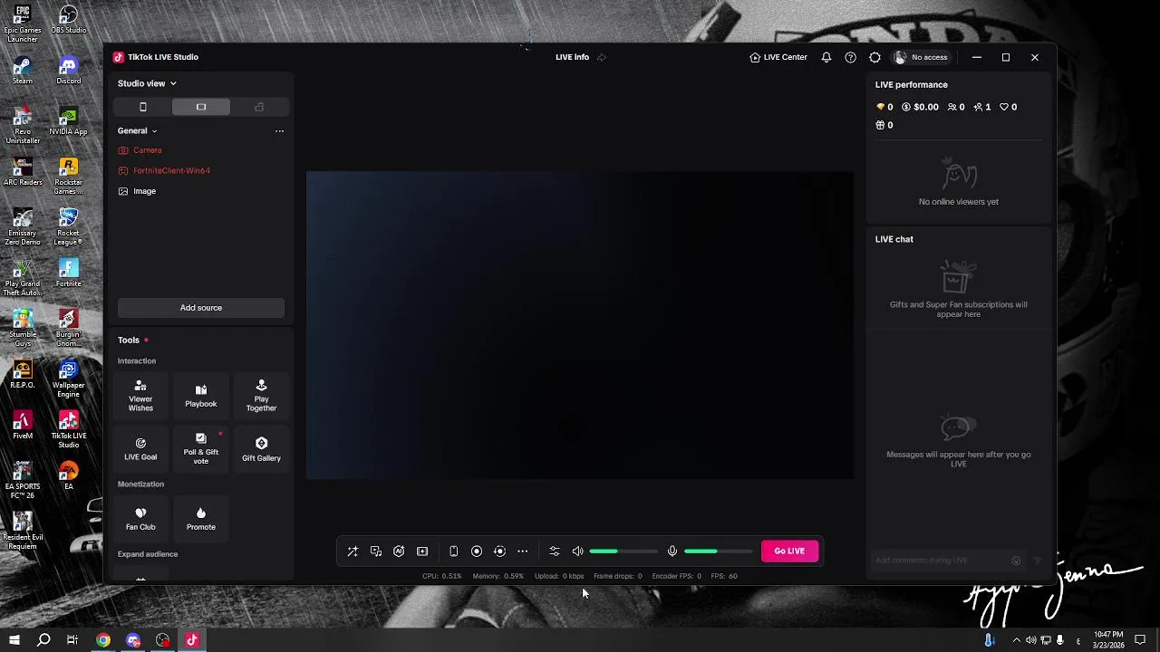1160x652 pixels.
Task: Click the OBS Studio desktop shortcut
Action: pyautogui.click(x=69, y=20)
